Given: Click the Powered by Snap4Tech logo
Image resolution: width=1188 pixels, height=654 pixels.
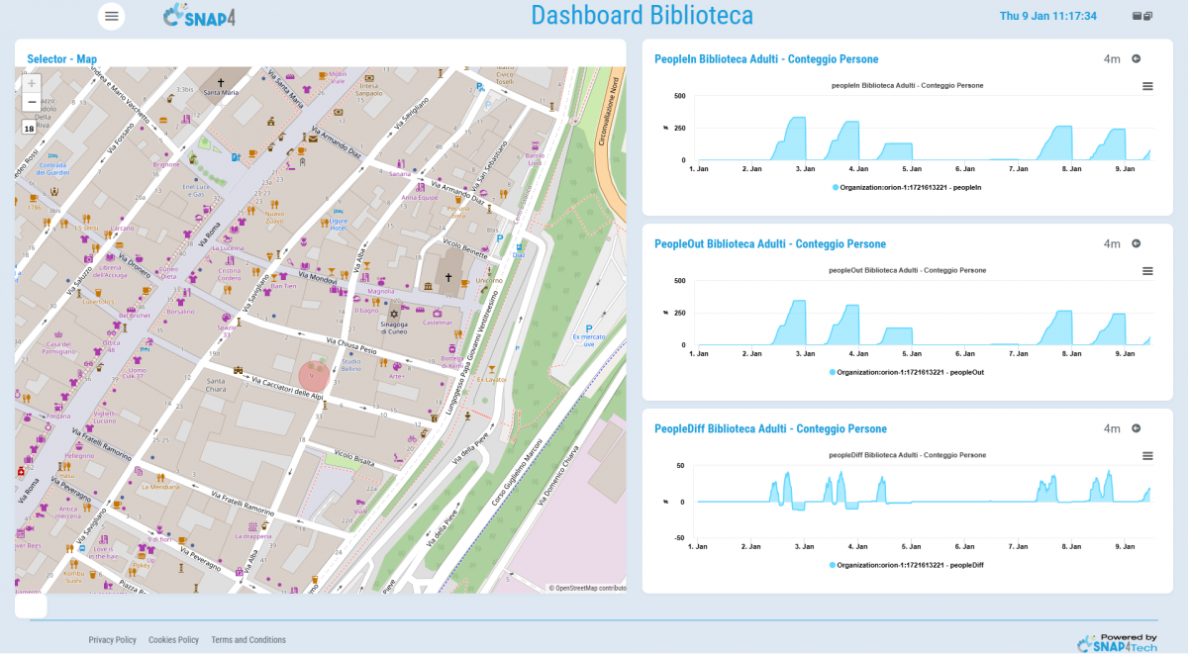Looking at the screenshot, I should point(1117,642).
